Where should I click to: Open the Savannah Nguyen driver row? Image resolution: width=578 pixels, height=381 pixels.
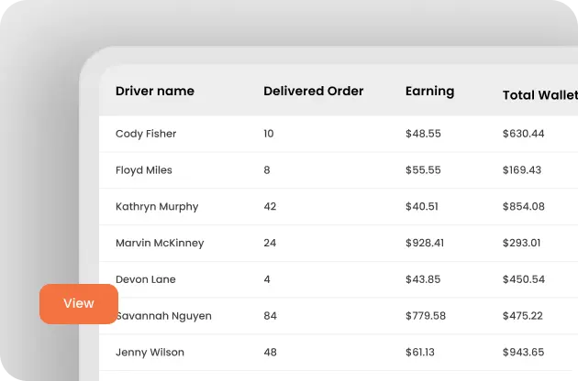[339, 316]
